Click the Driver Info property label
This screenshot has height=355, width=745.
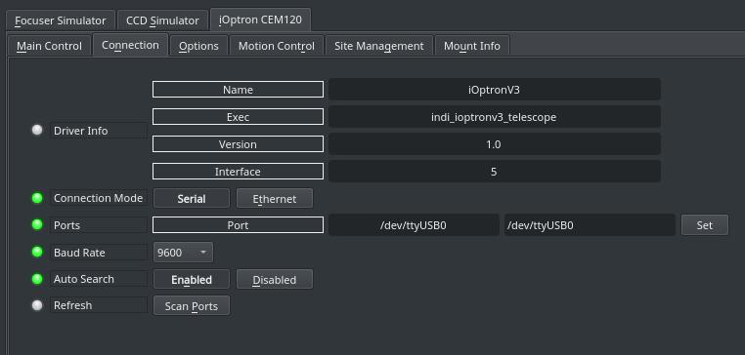click(99, 131)
